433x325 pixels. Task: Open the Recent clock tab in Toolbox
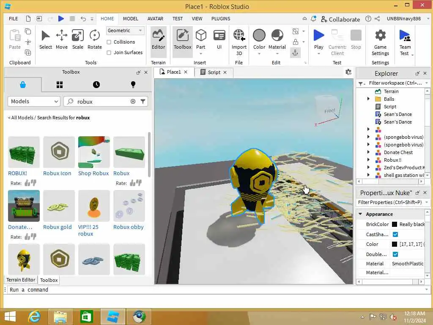(x=96, y=85)
